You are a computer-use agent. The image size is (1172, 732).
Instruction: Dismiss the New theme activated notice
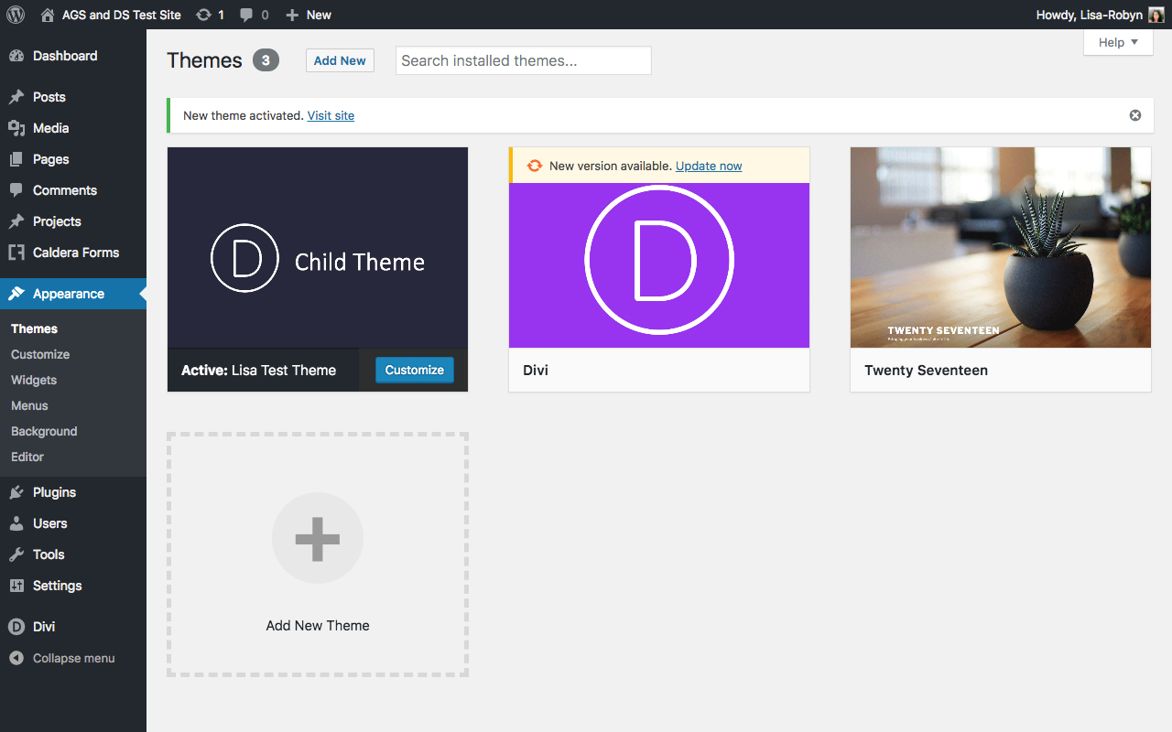1135,115
